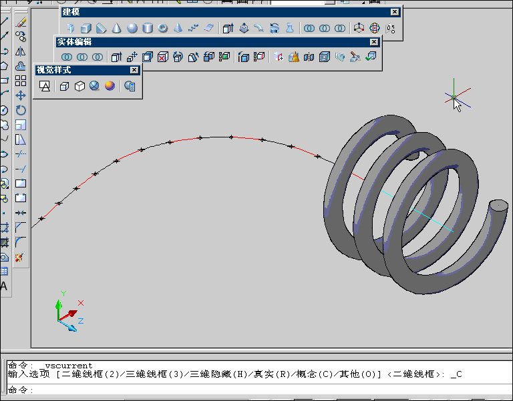Create a Cylinder with the modeling toolbar
Image resolution: width=513 pixels, height=401 pixels.
[148, 28]
